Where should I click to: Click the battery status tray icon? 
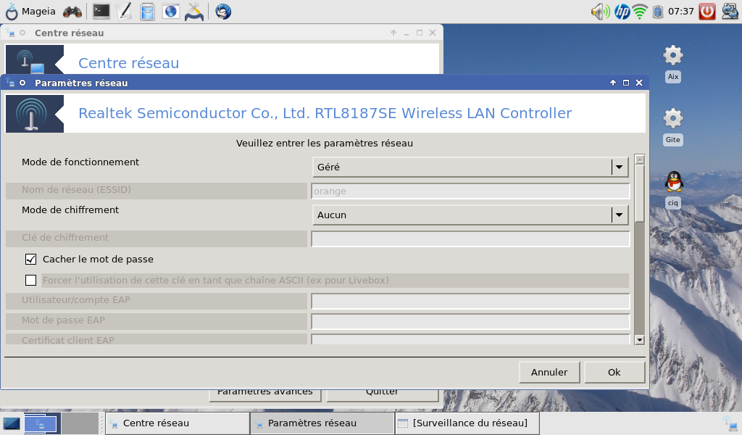point(657,12)
